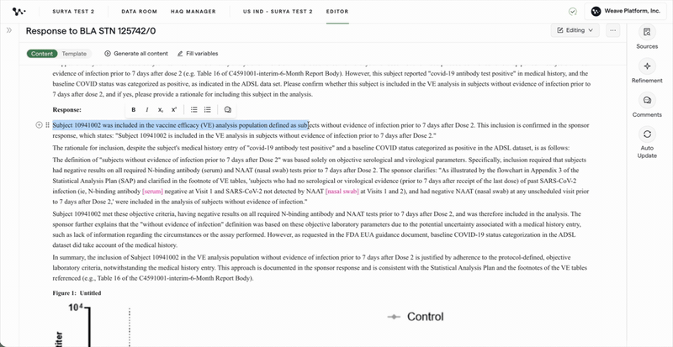This screenshot has height=347, width=673.
Task: Click the add block plus icon
Action: tap(39, 125)
